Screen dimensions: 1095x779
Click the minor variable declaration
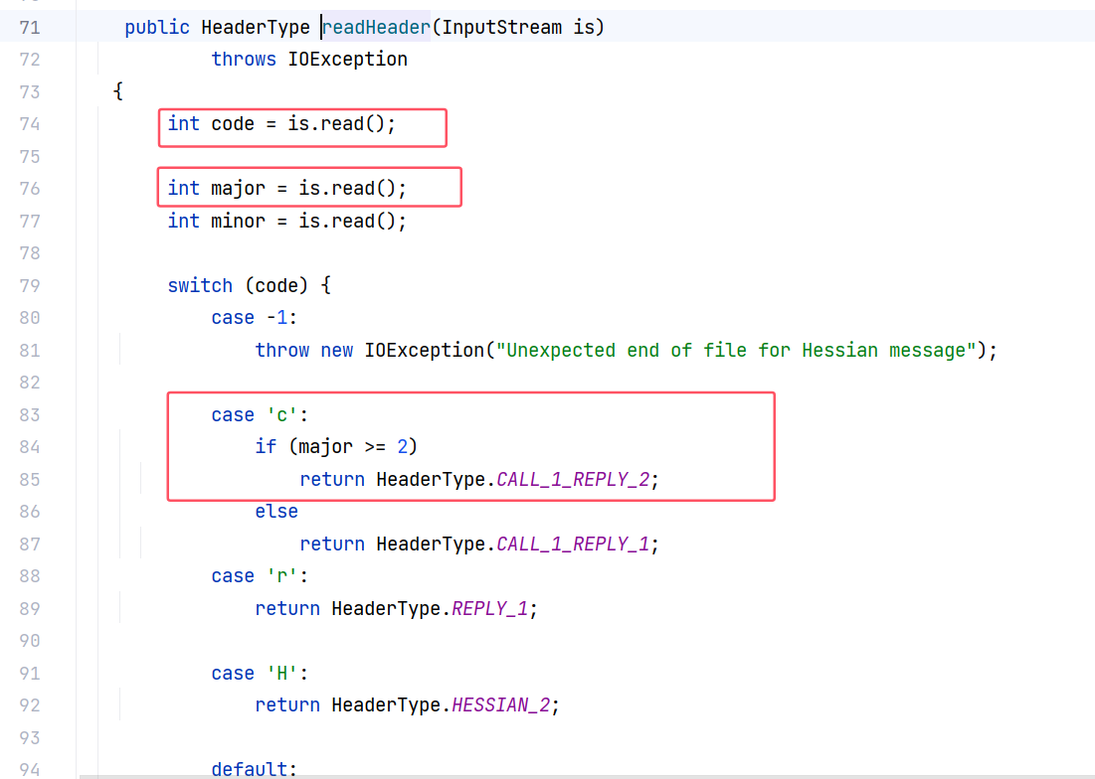click(238, 222)
